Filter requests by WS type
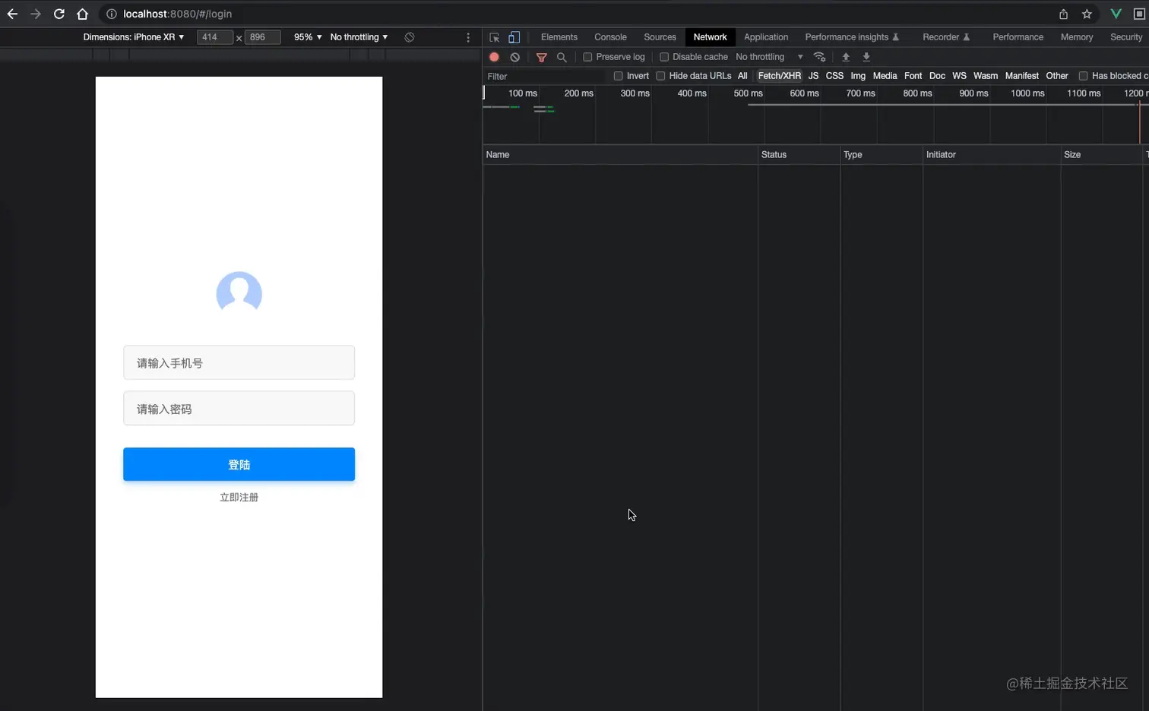This screenshot has height=711, width=1149. pos(959,76)
